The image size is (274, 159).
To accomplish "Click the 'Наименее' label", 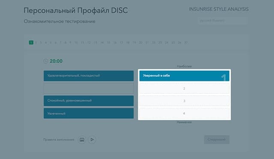I will (x=184, y=122).
